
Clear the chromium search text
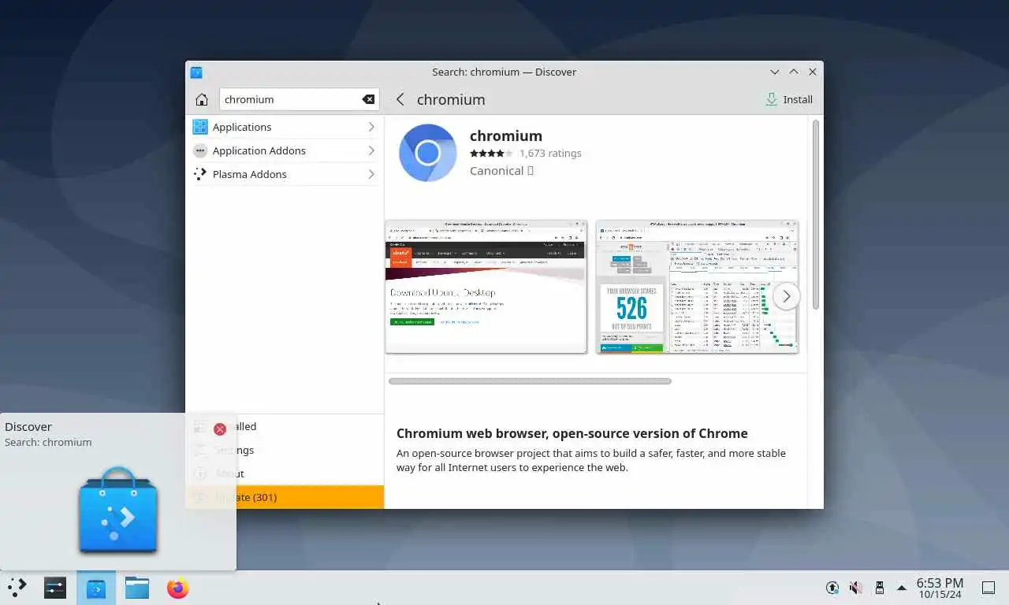tap(368, 99)
